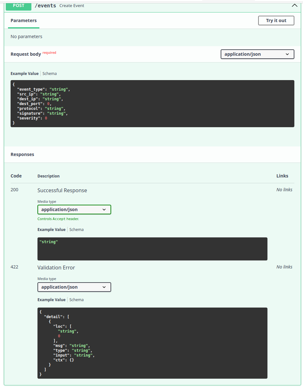Viewport: 303px width, 387px height.
Task: Click No links in the 422 row
Action: [x=284, y=267]
